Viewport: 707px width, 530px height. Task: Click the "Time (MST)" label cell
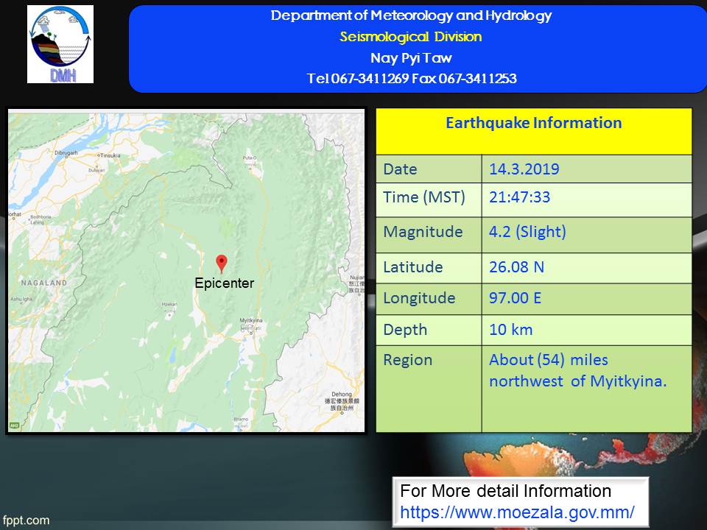[x=429, y=199]
